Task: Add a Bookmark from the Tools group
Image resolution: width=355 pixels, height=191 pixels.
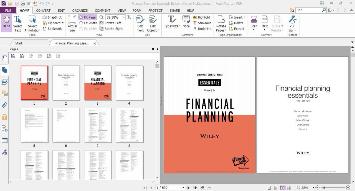Action: click(x=52, y=29)
